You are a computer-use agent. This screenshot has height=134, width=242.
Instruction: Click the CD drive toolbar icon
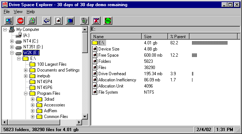[32, 21]
